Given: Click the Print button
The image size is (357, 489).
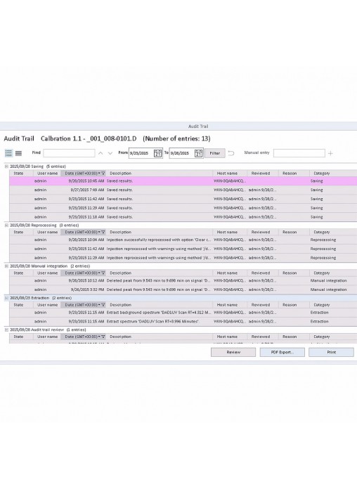Looking at the screenshot, I should pyautogui.click(x=331, y=352).
